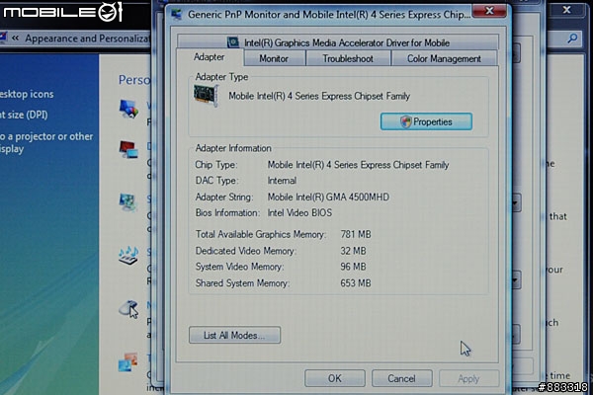Click the shield icon on Properties button

coord(405,121)
